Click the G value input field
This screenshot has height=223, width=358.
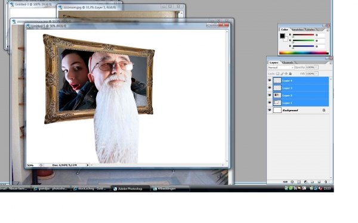tap(320, 40)
